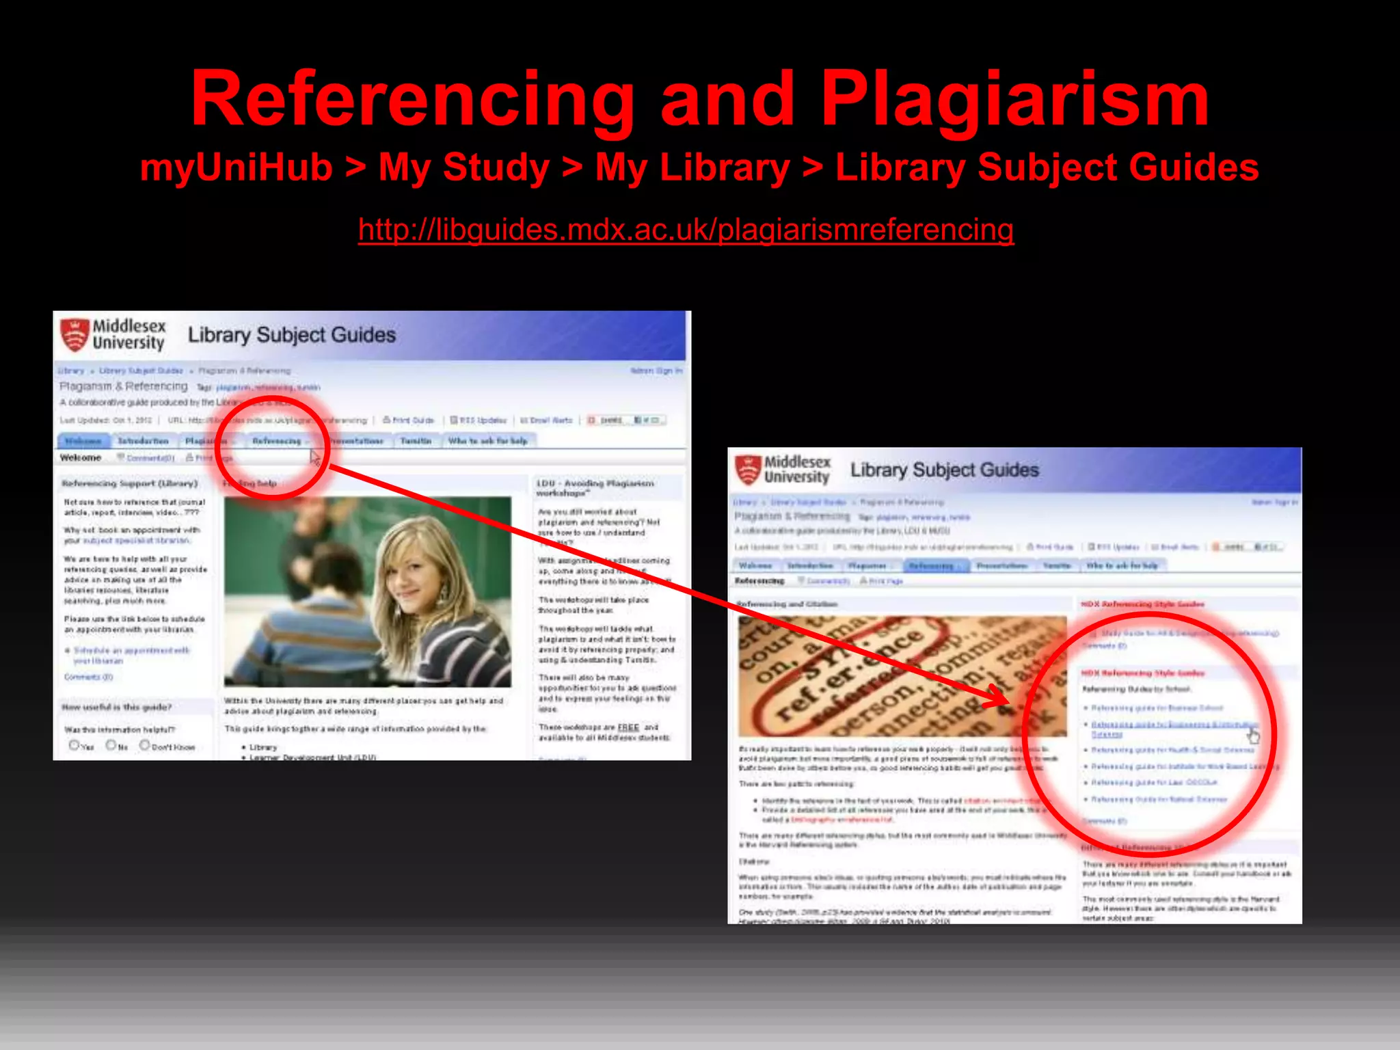Open 'Schedule an appointment with your librarian' link
Viewport: 1400px width, 1050px height.
[131, 656]
